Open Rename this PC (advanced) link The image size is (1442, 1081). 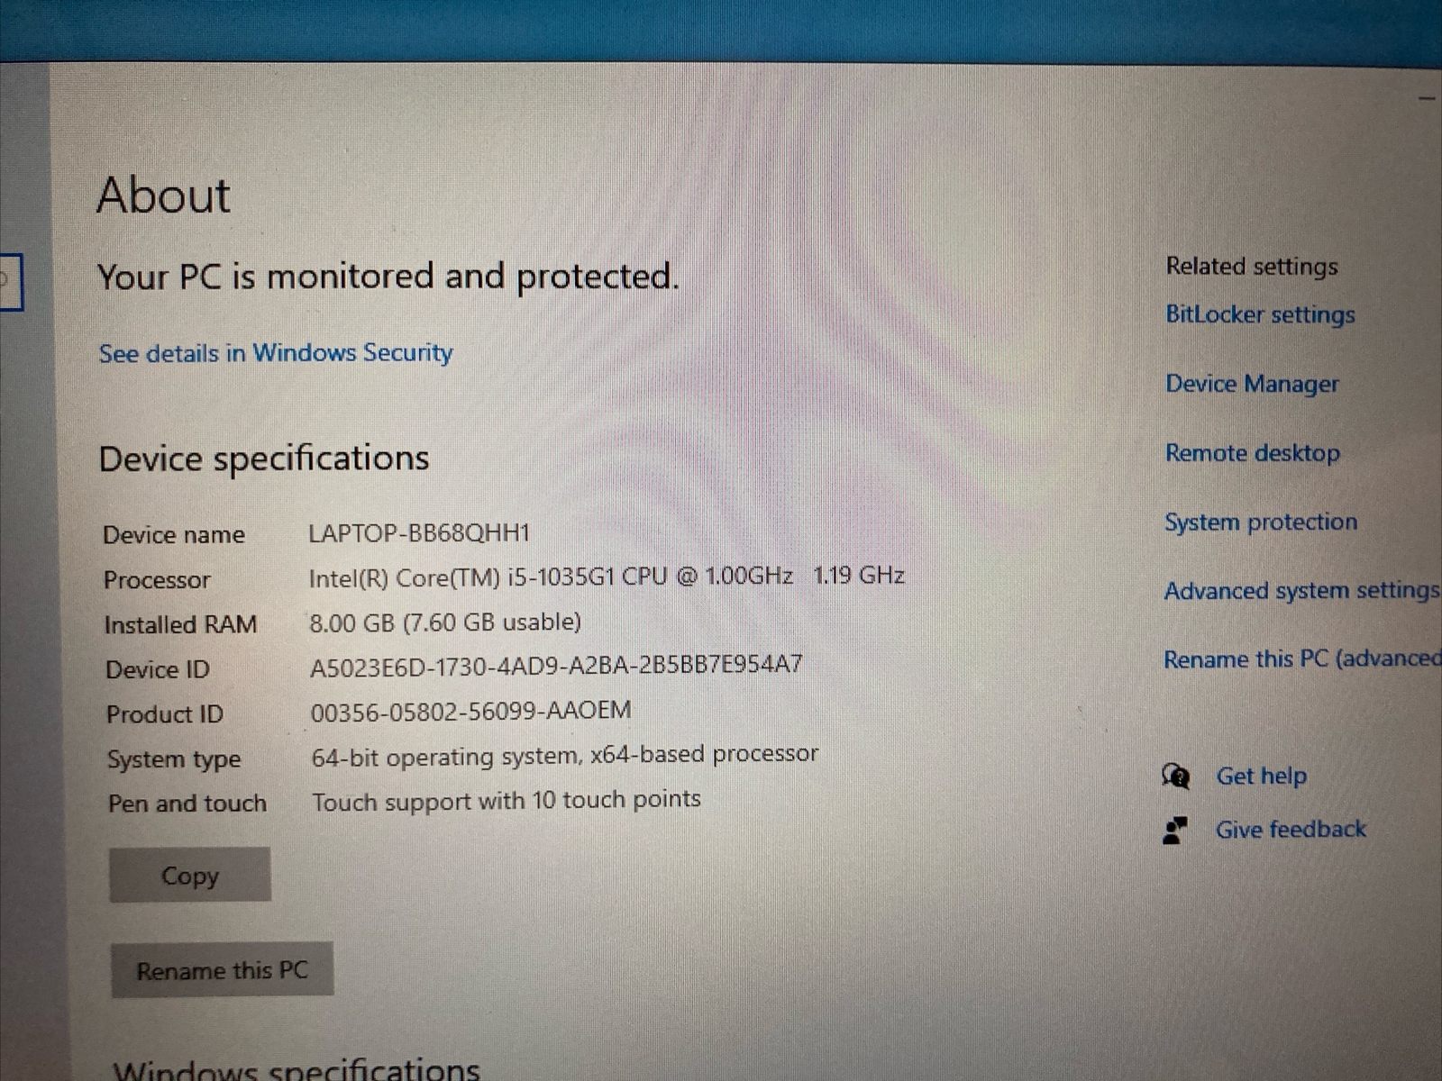point(1302,659)
